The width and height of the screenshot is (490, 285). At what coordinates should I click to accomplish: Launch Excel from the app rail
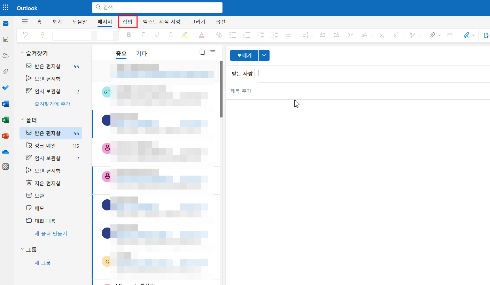coord(6,120)
